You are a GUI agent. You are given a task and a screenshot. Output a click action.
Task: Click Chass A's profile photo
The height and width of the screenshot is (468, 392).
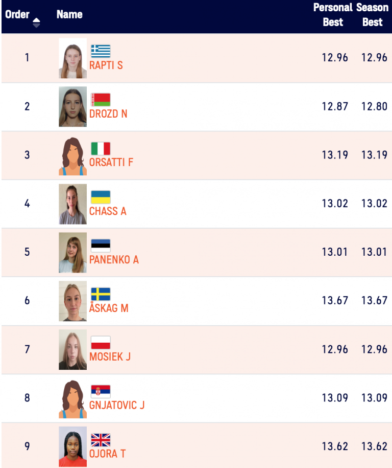(72, 204)
